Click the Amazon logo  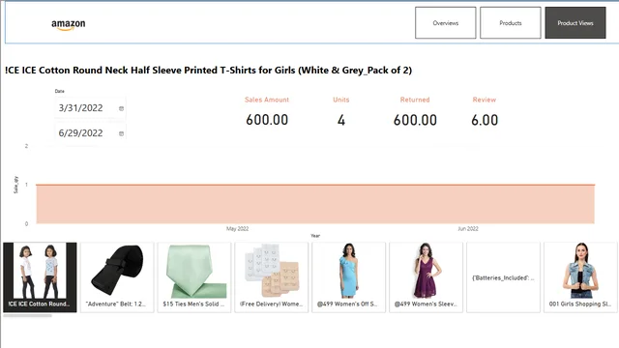69,25
